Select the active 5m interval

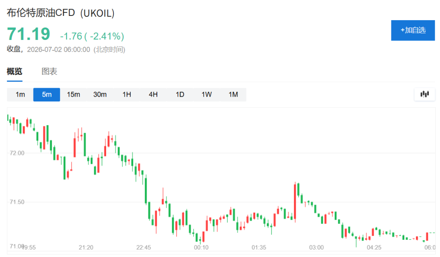(x=46, y=95)
